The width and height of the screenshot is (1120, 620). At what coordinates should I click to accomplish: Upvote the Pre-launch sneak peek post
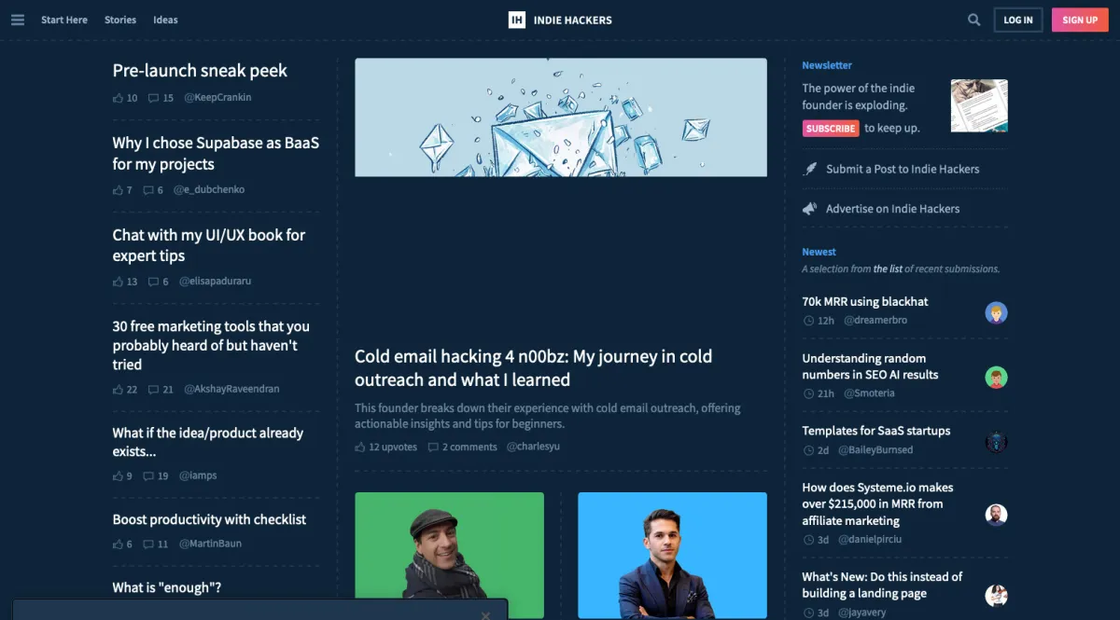point(118,98)
